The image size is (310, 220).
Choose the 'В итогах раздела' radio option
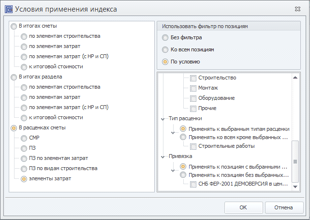click(14, 77)
